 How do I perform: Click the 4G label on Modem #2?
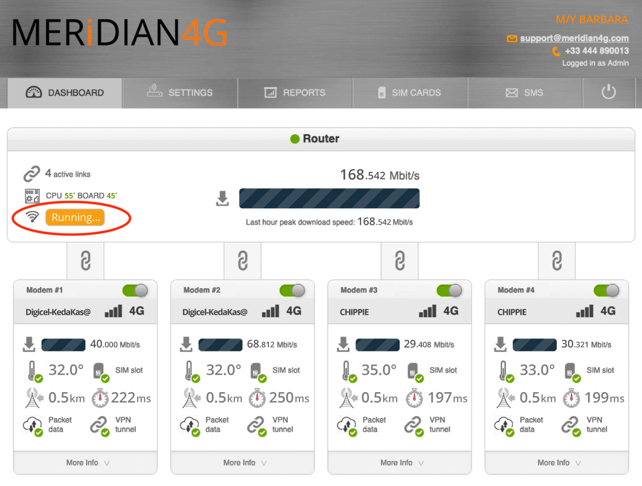point(294,311)
